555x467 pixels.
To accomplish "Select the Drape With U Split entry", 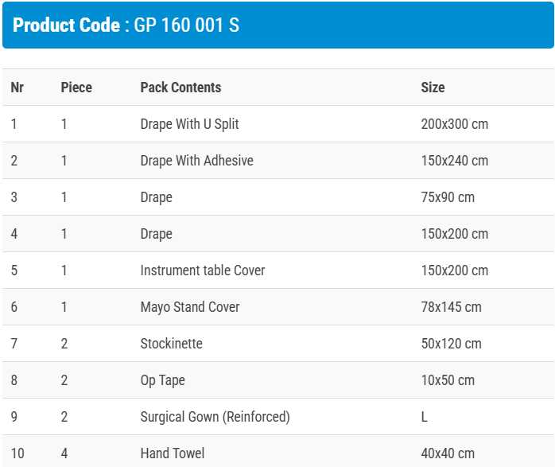I will point(189,124).
